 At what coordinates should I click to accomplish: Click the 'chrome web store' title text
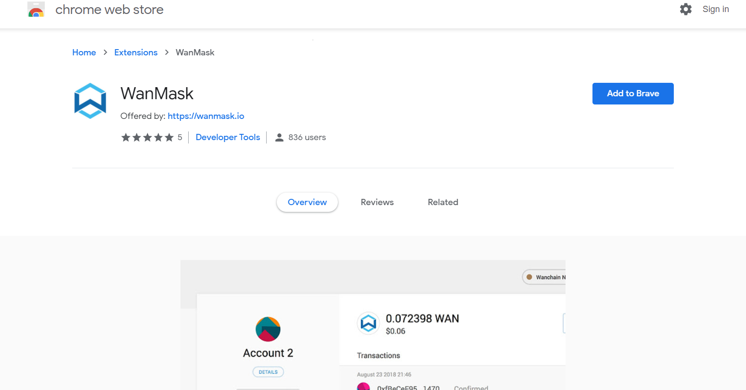point(109,10)
